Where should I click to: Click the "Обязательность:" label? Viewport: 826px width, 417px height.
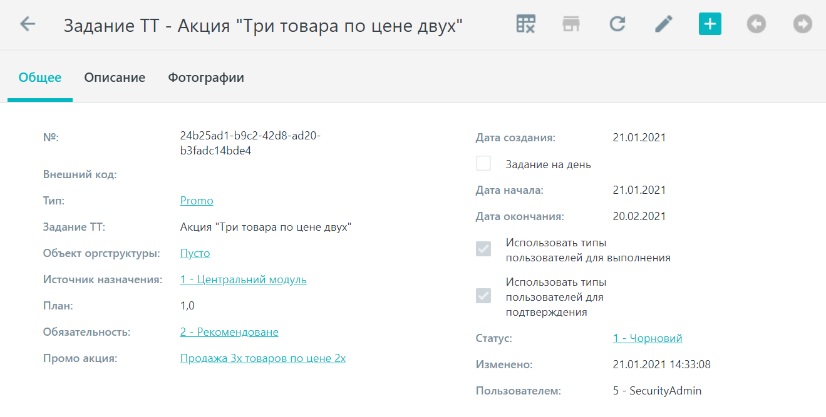pyautogui.click(x=87, y=332)
